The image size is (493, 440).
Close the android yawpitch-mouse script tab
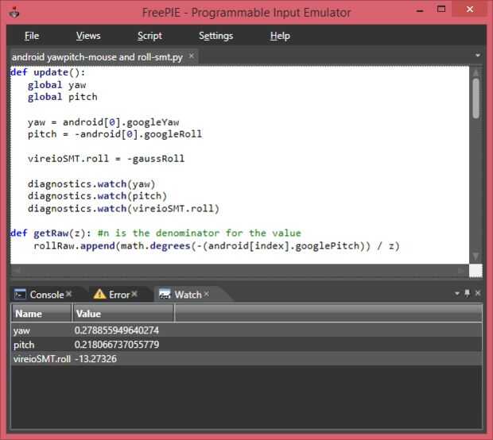(x=191, y=56)
